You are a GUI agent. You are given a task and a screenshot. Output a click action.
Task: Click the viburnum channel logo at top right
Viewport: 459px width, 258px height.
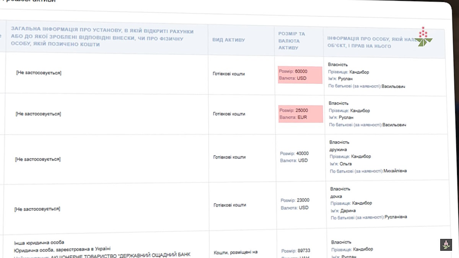(x=423, y=37)
